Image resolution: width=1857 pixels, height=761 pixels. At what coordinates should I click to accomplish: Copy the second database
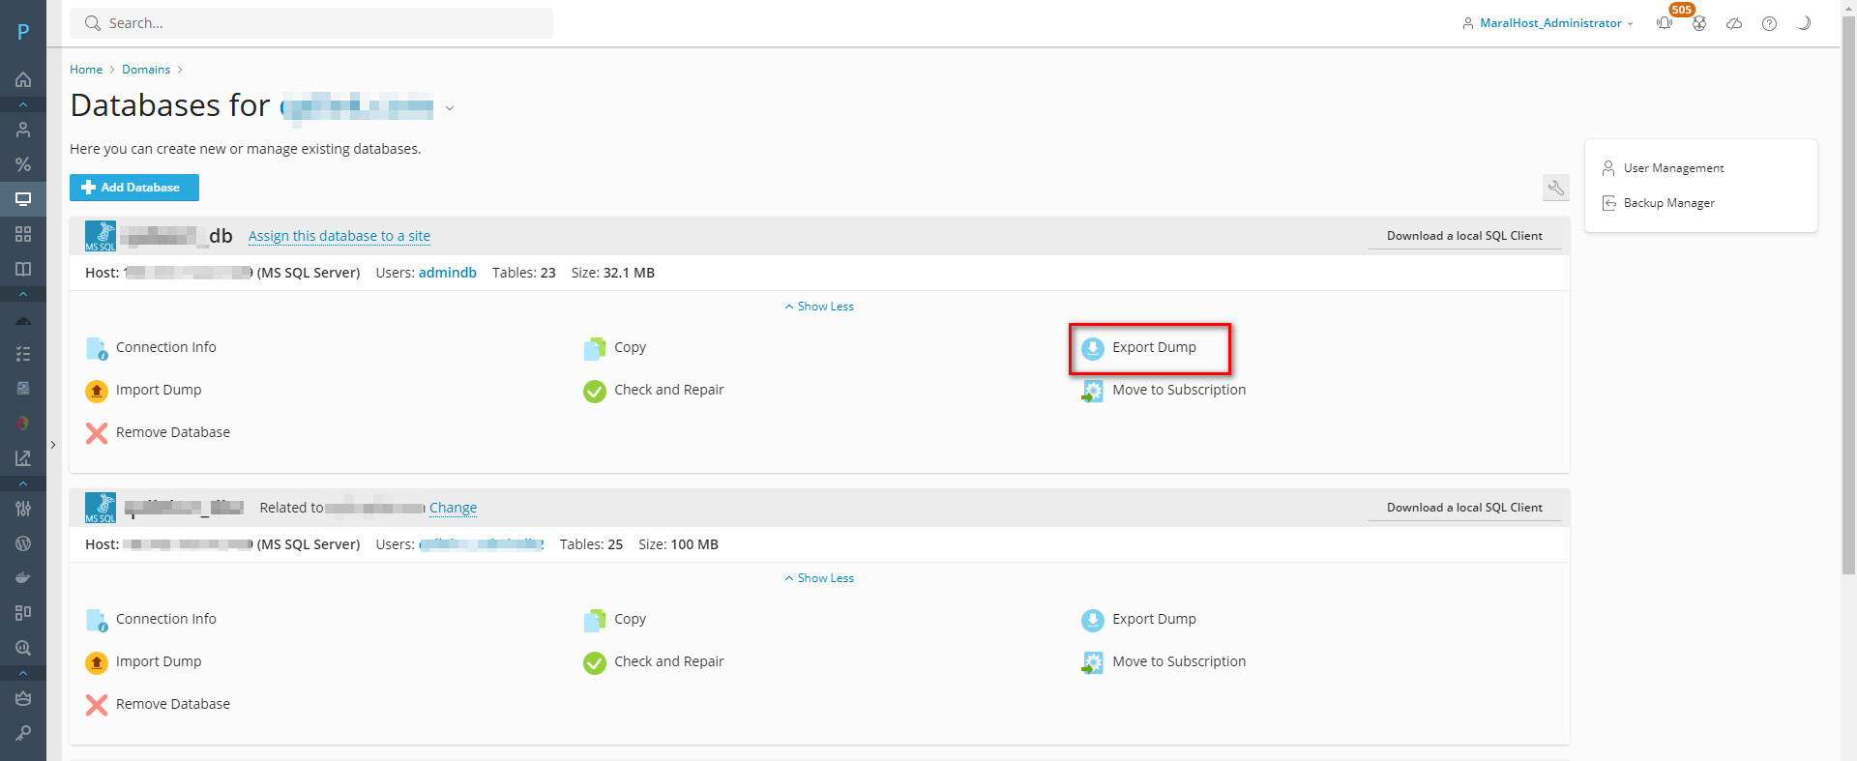615,619
